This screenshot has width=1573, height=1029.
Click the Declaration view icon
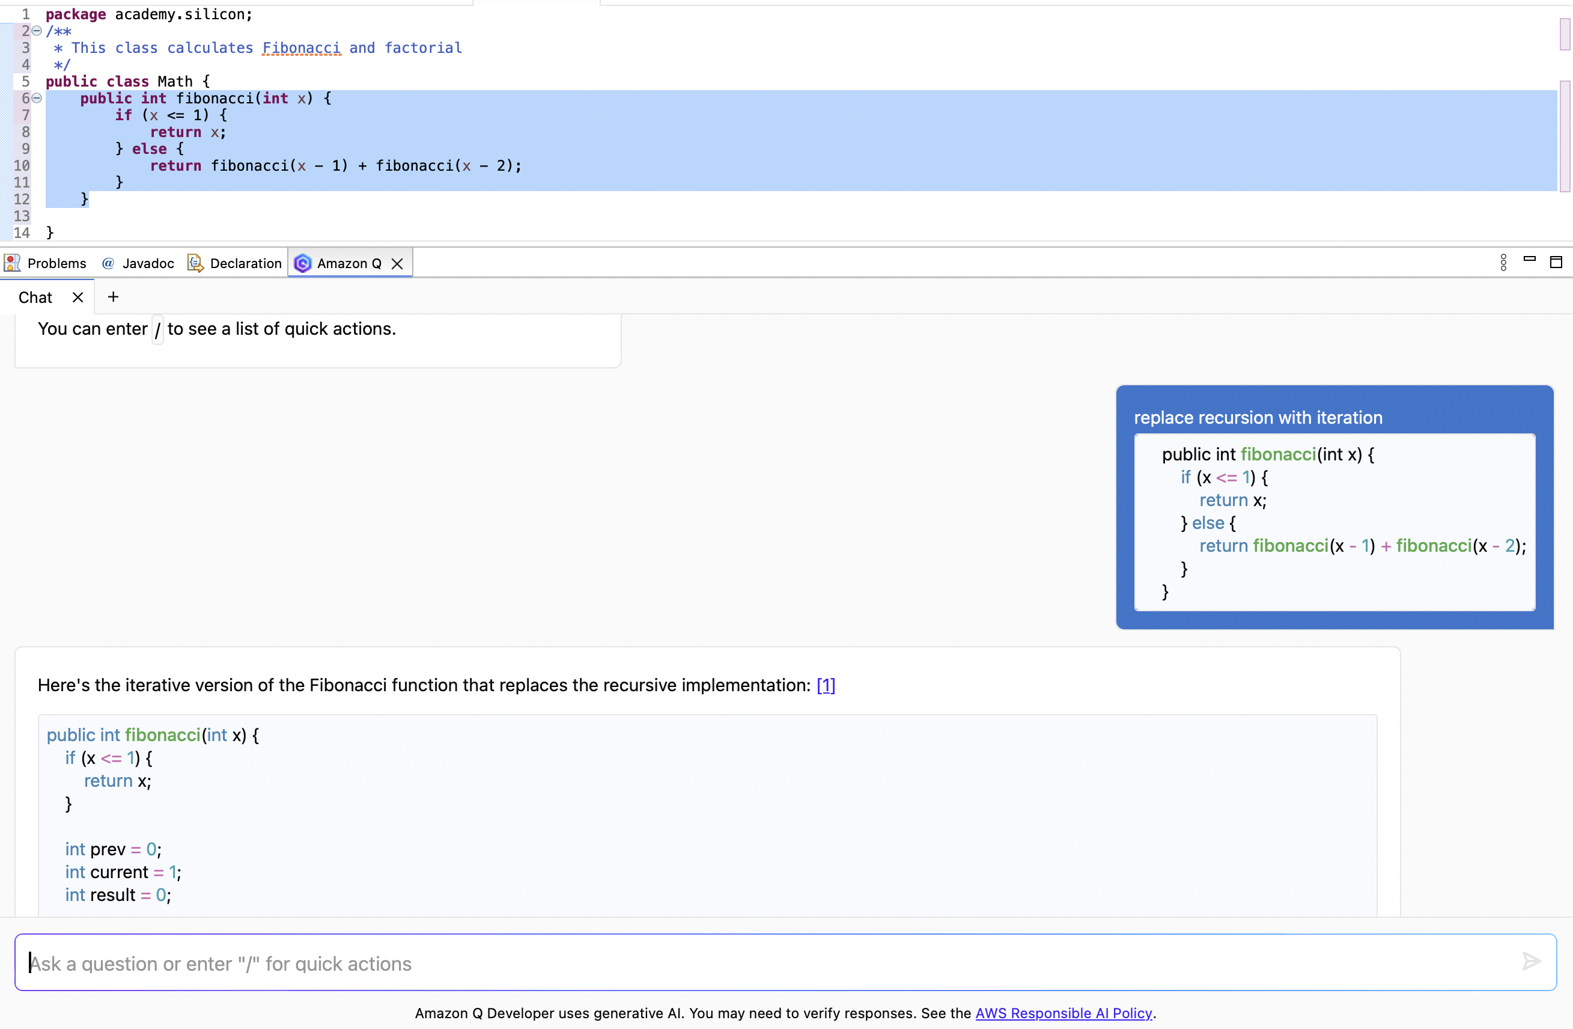point(196,263)
